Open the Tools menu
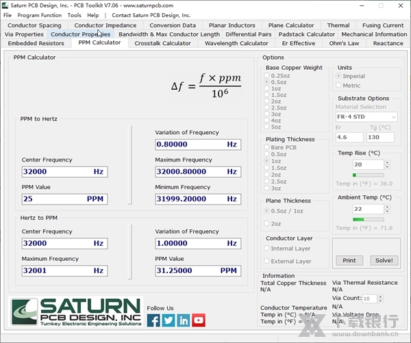The height and width of the screenshot is (343, 411). (74, 15)
